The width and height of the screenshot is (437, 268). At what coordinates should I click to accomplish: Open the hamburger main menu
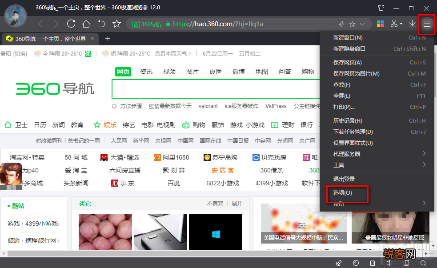(x=427, y=24)
